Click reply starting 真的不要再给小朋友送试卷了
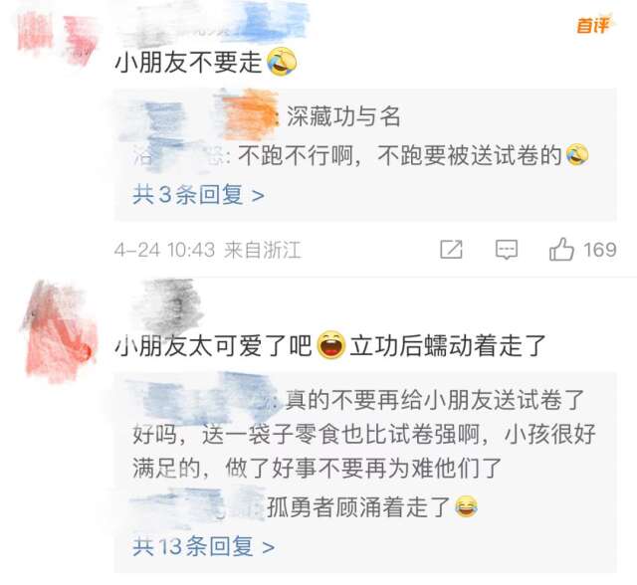Viewport: 637px width, 585px height. [x=364, y=435]
